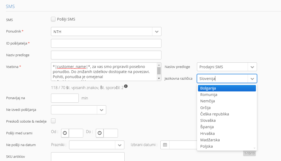
Task: Click the Vsebina scrollbar down arrow
Action: [159, 78]
